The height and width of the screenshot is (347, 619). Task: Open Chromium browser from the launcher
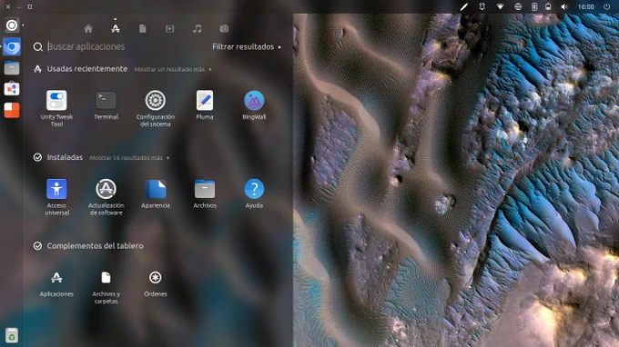[x=12, y=47]
